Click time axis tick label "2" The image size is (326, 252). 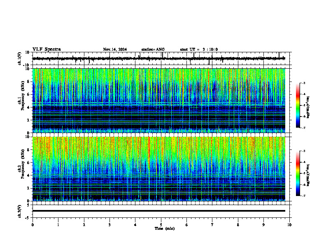pos(84,225)
